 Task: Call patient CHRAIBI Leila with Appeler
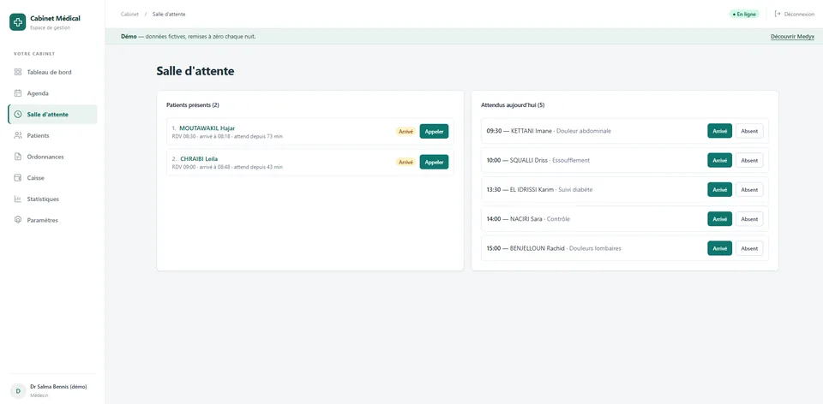click(434, 162)
